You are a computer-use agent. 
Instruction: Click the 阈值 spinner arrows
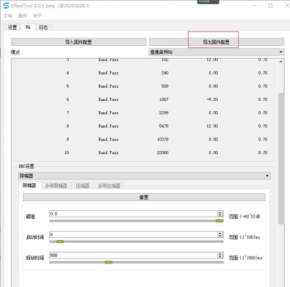pyautogui.click(x=220, y=214)
